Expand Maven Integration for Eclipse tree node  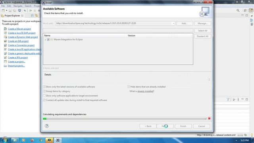coord(45,40)
